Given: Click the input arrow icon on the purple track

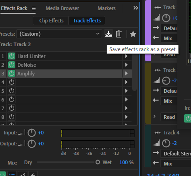Looking at the screenshot, I should [x=156, y=28].
